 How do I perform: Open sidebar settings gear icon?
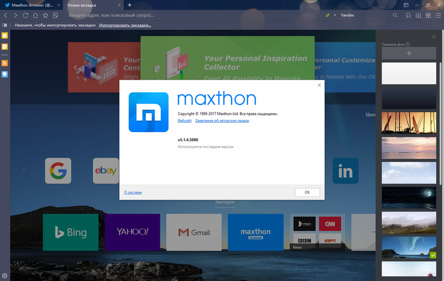(x=4, y=275)
